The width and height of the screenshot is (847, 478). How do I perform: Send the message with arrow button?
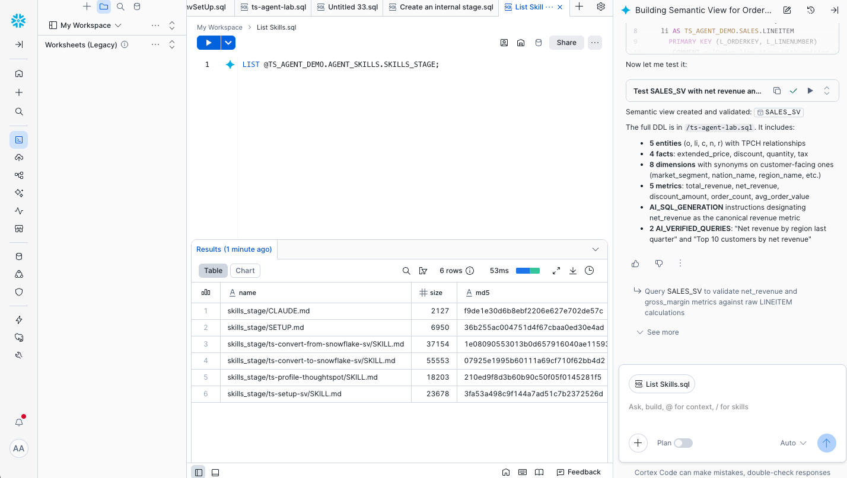click(x=827, y=443)
